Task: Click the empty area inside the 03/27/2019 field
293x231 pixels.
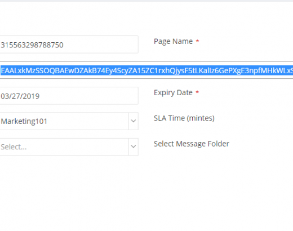Action: pos(88,96)
